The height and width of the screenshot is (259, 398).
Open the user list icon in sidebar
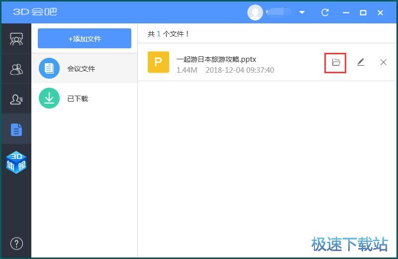(x=16, y=99)
